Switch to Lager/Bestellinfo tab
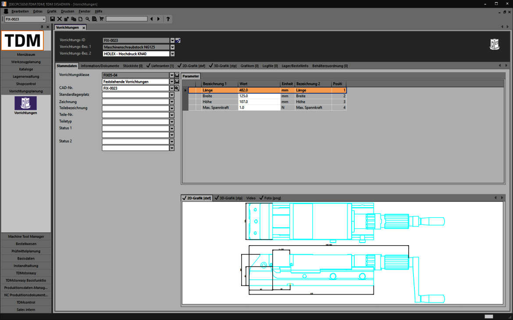Viewport: 513px width, 320px height. coord(295,66)
